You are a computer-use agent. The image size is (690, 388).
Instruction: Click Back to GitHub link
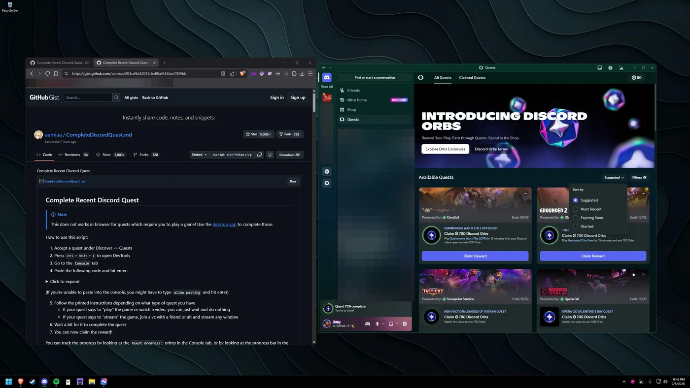pos(155,97)
